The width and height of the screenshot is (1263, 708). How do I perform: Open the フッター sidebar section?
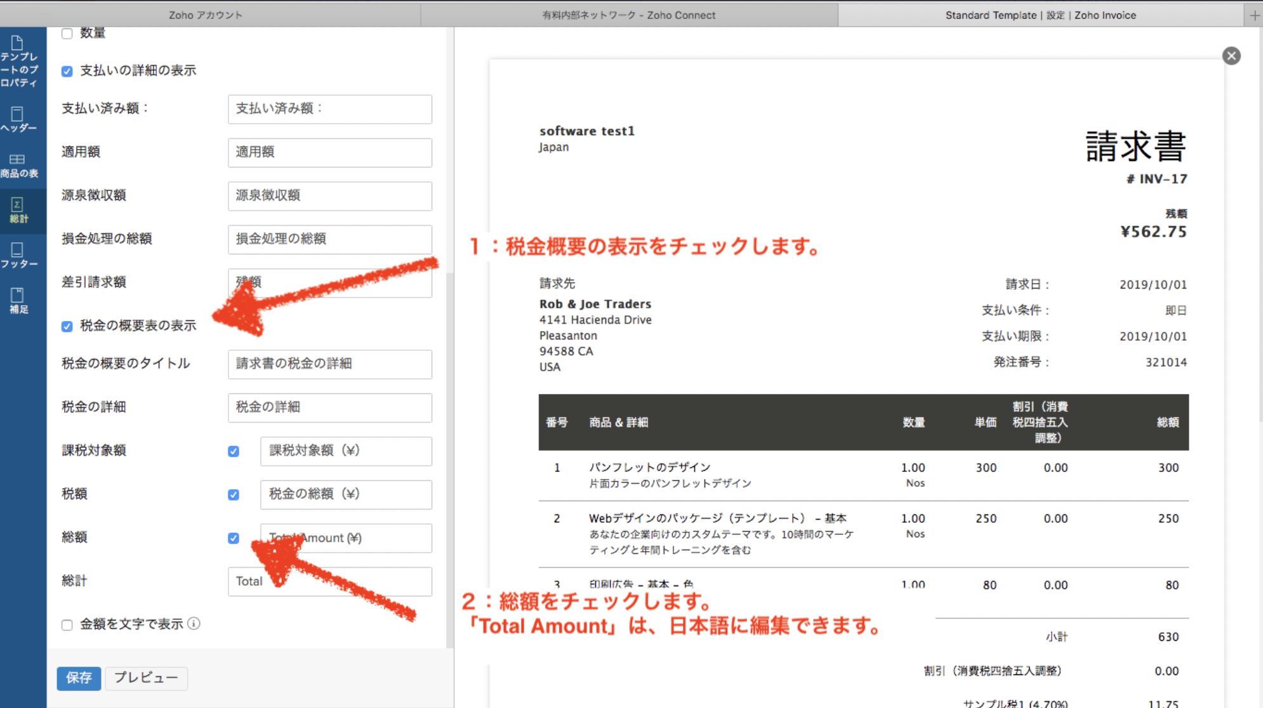click(x=19, y=256)
